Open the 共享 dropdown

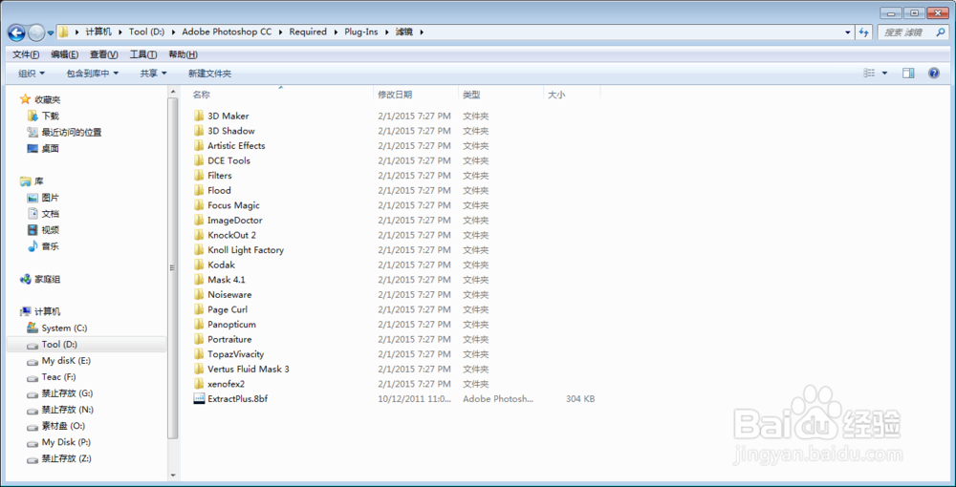(154, 73)
